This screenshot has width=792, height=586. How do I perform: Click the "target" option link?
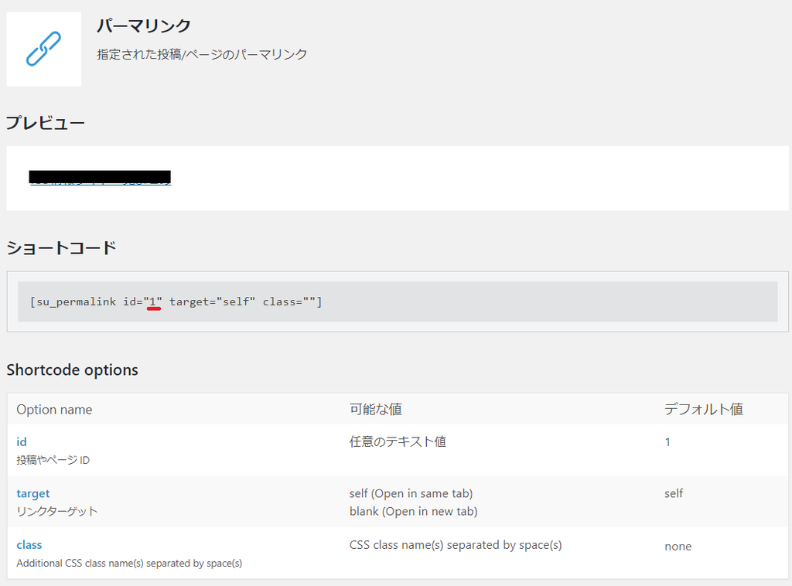pyautogui.click(x=33, y=492)
